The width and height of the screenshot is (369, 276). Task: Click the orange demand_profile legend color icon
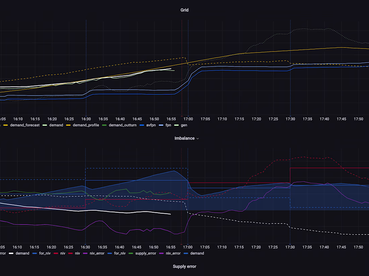68,125
